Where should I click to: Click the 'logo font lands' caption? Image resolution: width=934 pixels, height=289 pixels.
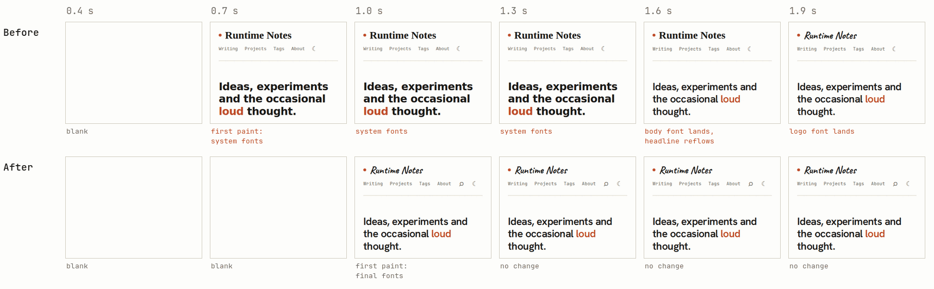(x=822, y=131)
